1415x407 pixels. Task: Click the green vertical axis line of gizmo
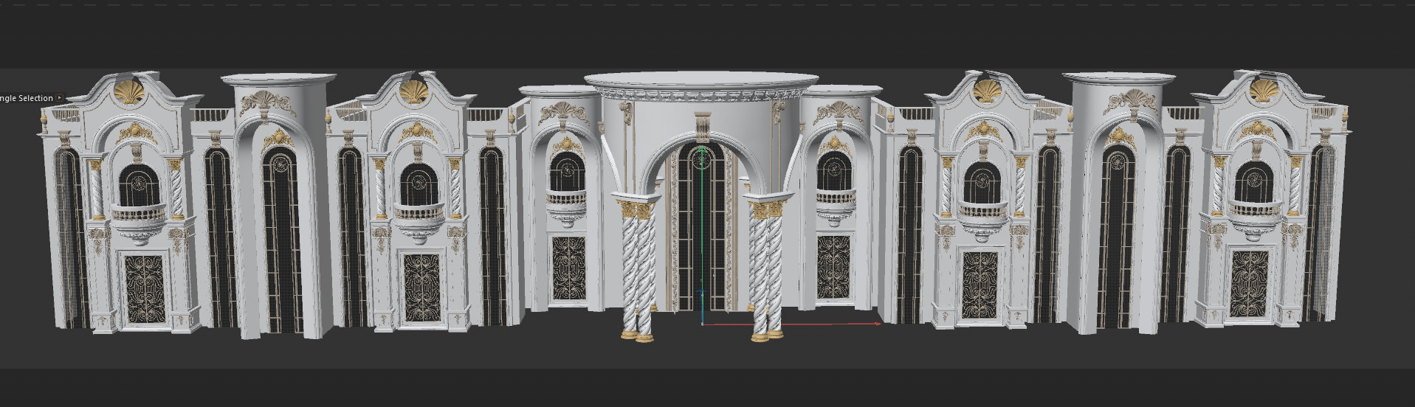click(702, 234)
